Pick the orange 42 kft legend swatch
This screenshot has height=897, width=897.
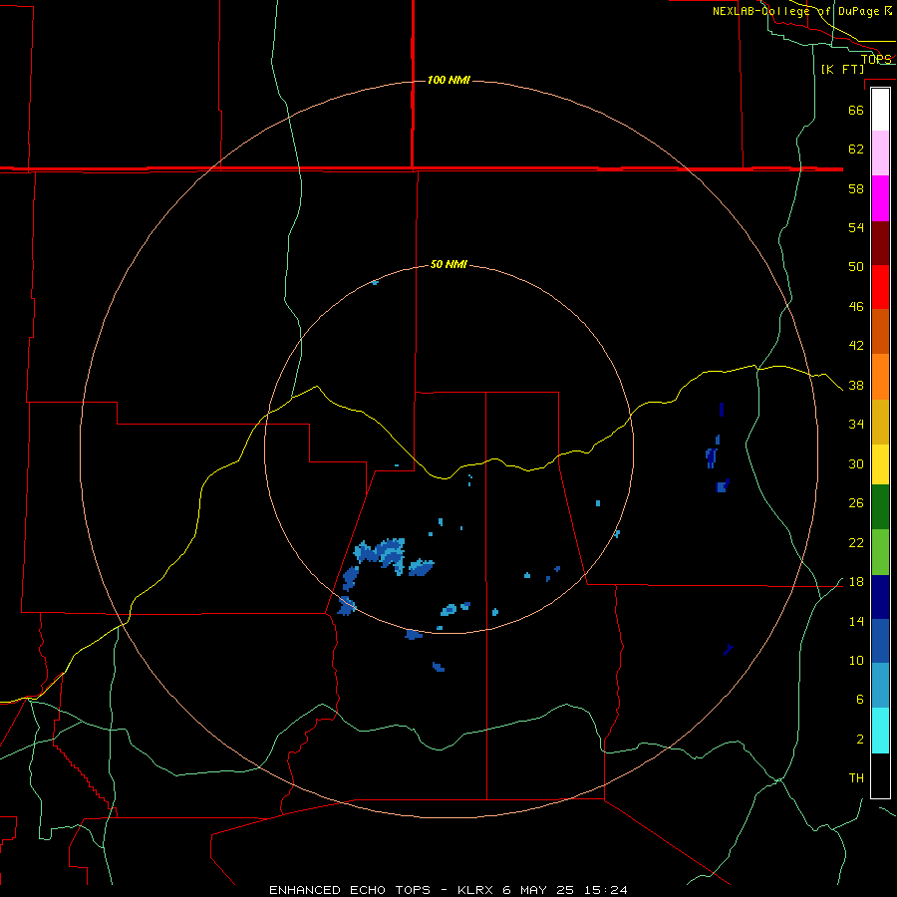click(880, 376)
